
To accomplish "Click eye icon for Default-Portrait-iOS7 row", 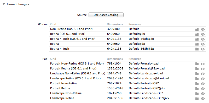I will (x=203, y=83).
